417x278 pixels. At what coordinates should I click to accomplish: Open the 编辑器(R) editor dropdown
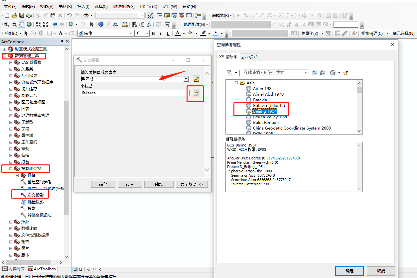[222, 15]
